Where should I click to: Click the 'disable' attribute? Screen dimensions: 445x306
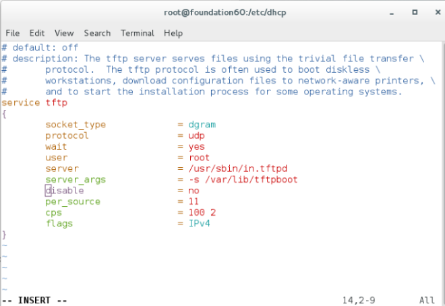click(65, 190)
